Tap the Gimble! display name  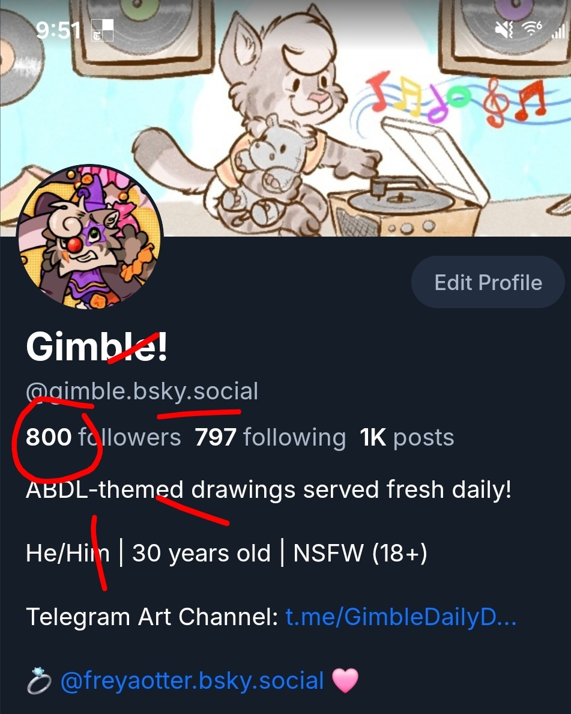97,347
